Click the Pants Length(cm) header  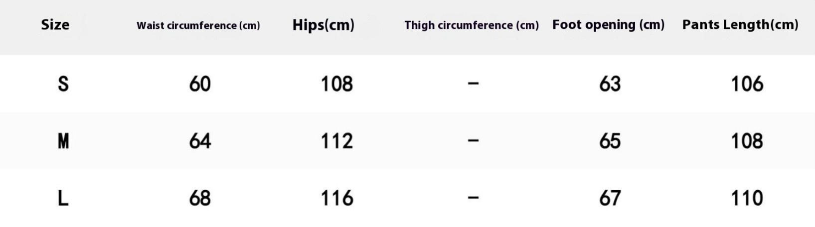tap(740, 25)
